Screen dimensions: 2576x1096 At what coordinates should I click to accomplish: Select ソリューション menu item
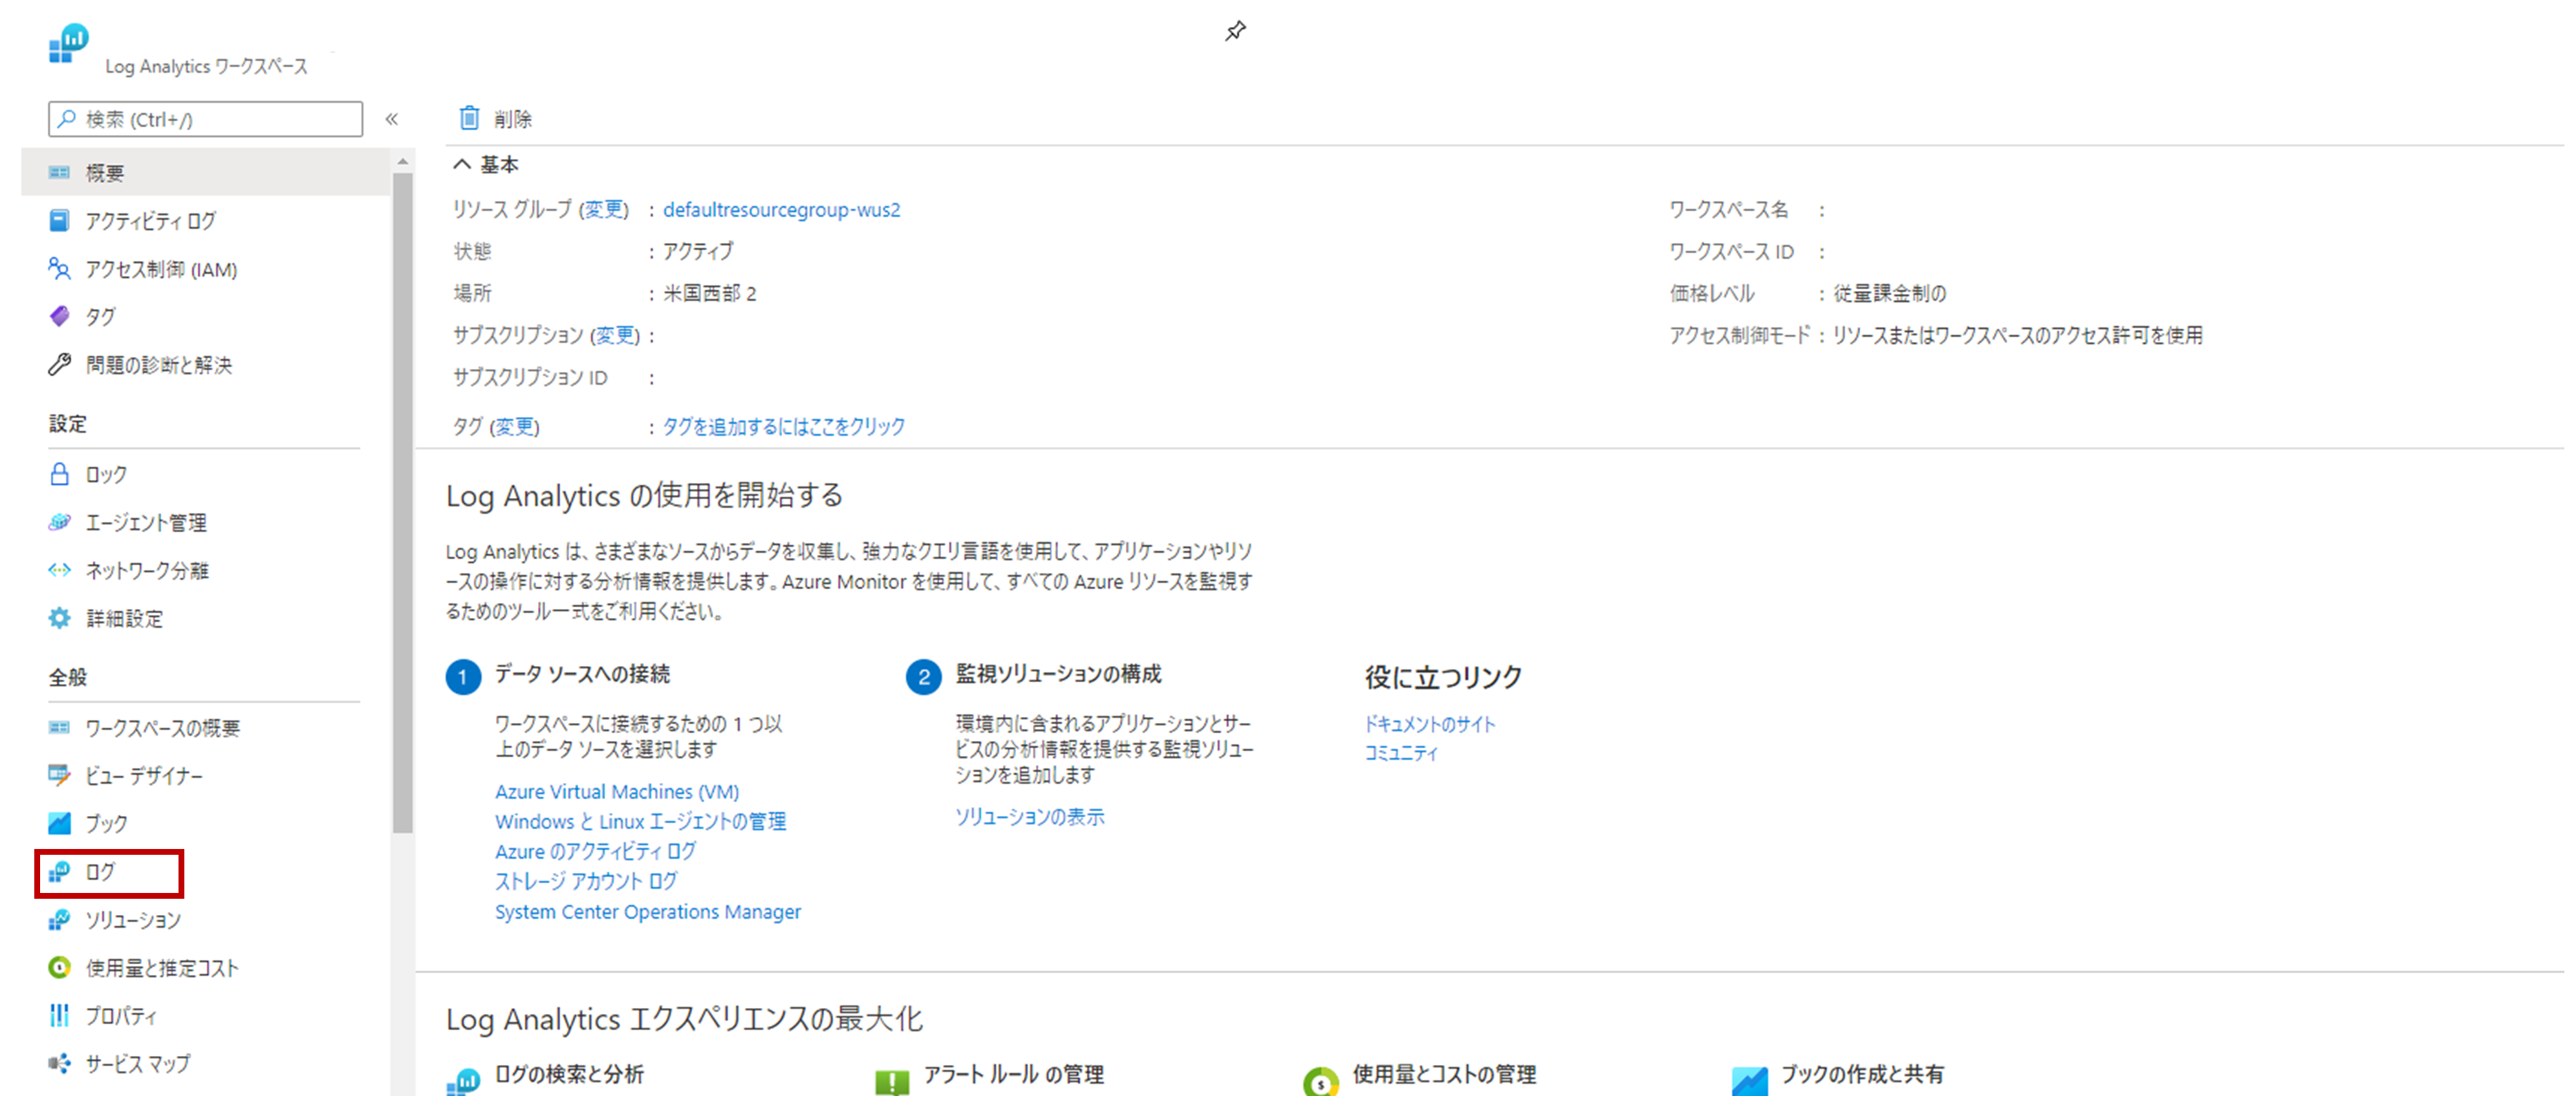coord(133,920)
